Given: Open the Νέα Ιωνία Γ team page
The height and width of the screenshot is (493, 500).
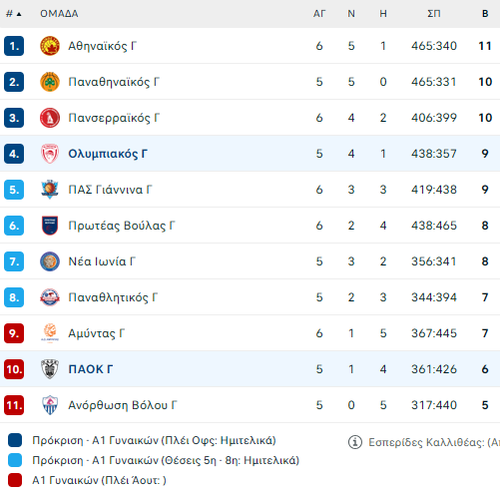Looking at the screenshot, I should [102, 261].
